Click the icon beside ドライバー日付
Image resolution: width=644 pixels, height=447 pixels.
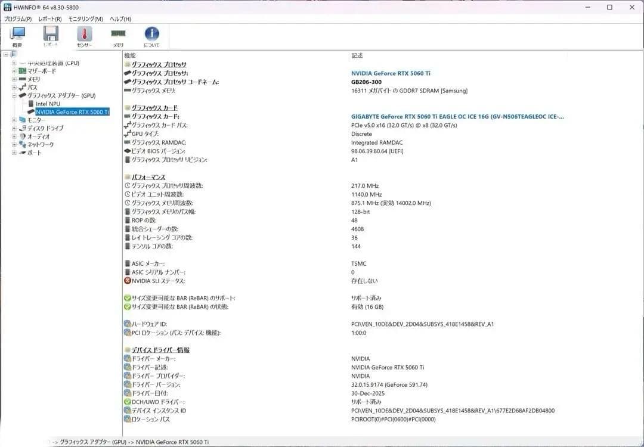(x=128, y=393)
